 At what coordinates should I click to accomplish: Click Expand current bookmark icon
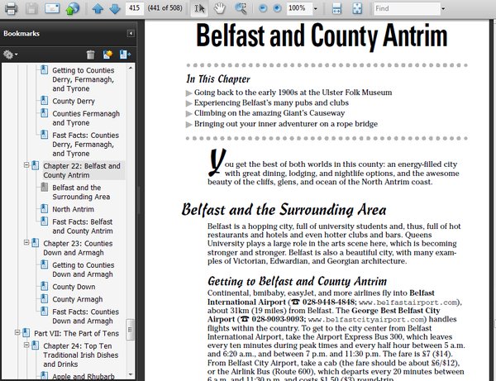[125, 55]
